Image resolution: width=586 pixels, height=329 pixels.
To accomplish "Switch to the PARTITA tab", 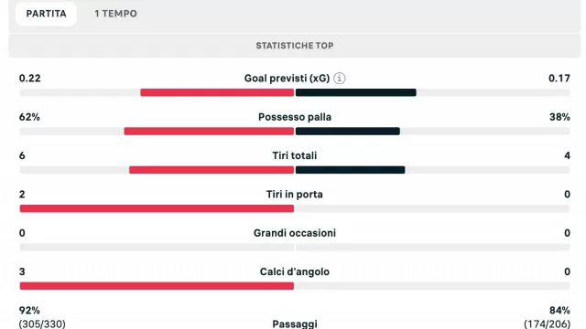I will [x=47, y=14].
